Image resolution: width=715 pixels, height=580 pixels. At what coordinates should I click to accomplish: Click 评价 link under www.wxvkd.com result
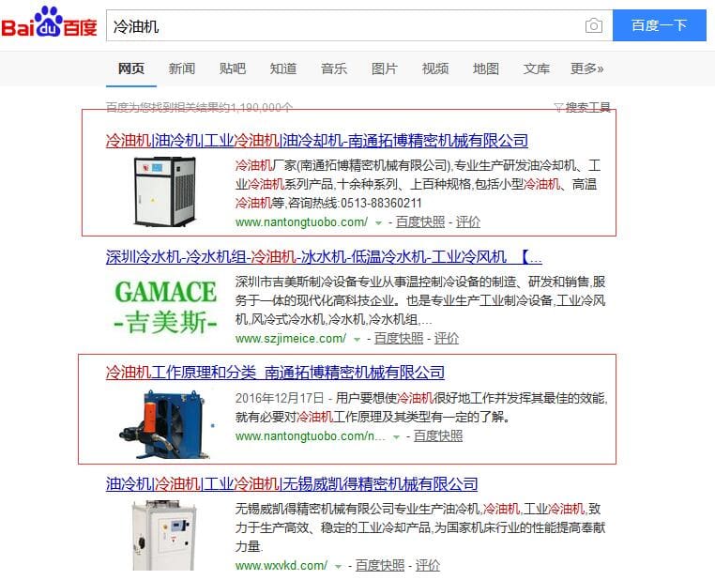coord(427,565)
